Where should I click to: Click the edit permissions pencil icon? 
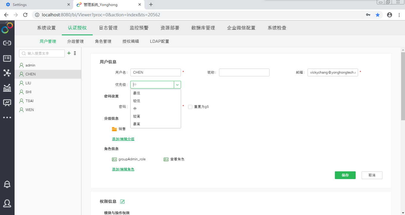click(x=122, y=202)
